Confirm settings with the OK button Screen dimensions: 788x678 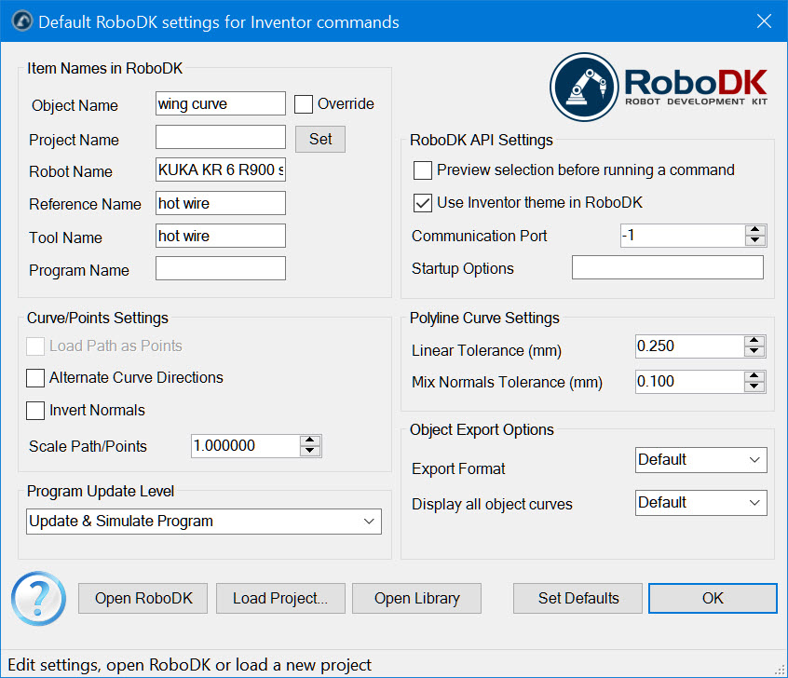coord(713,598)
